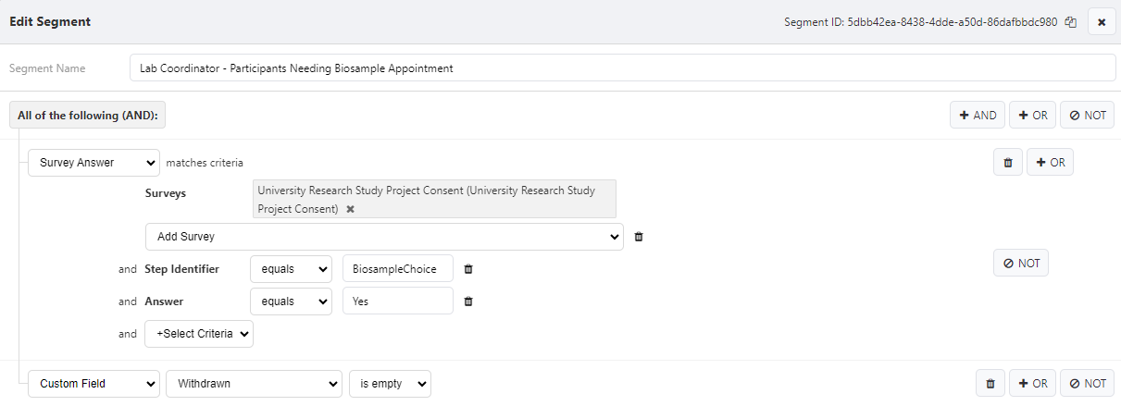Expand the +Select Criteria dropdown
Image resolution: width=1121 pixels, height=406 pixels.
coord(199,334)
